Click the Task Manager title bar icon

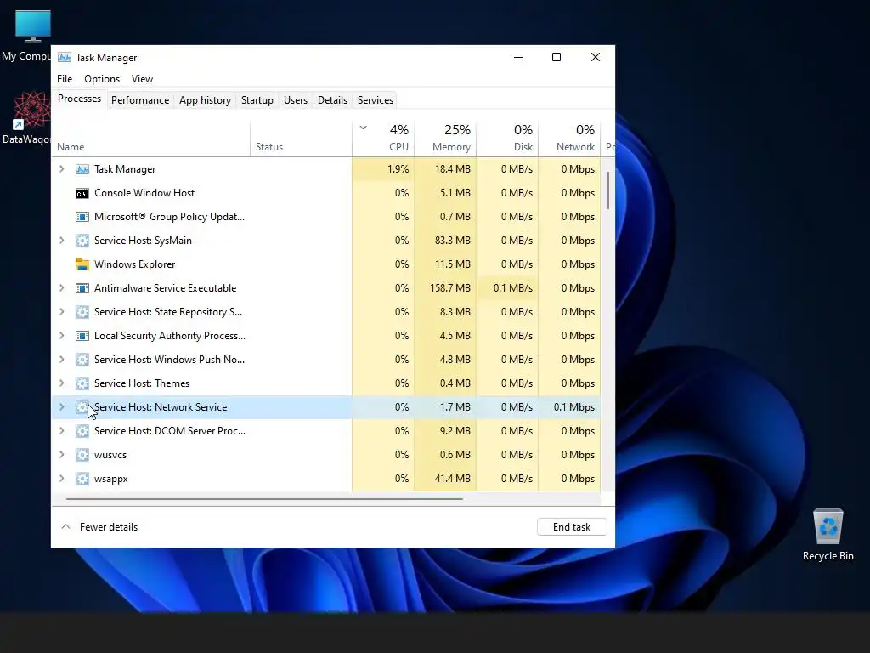[x=65, y=57]
